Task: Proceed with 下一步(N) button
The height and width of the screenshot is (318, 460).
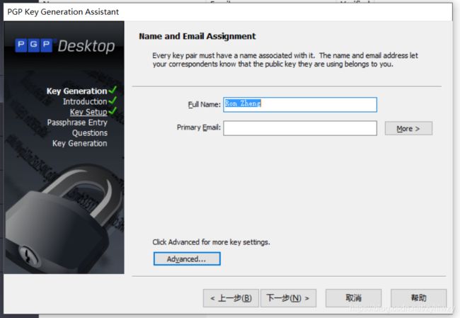Action: coord(288,298)
